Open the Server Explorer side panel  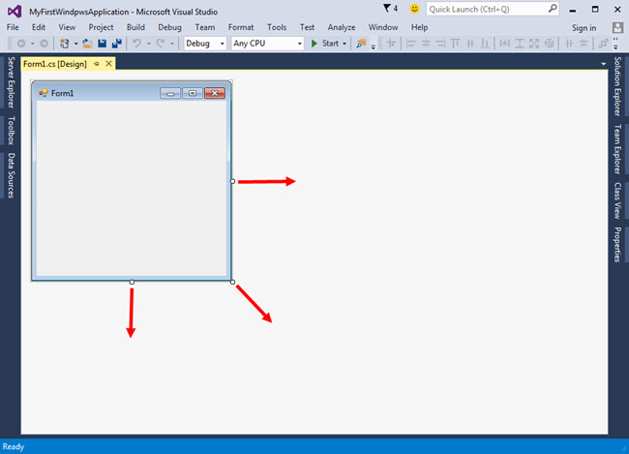click(x=11, y=82)
